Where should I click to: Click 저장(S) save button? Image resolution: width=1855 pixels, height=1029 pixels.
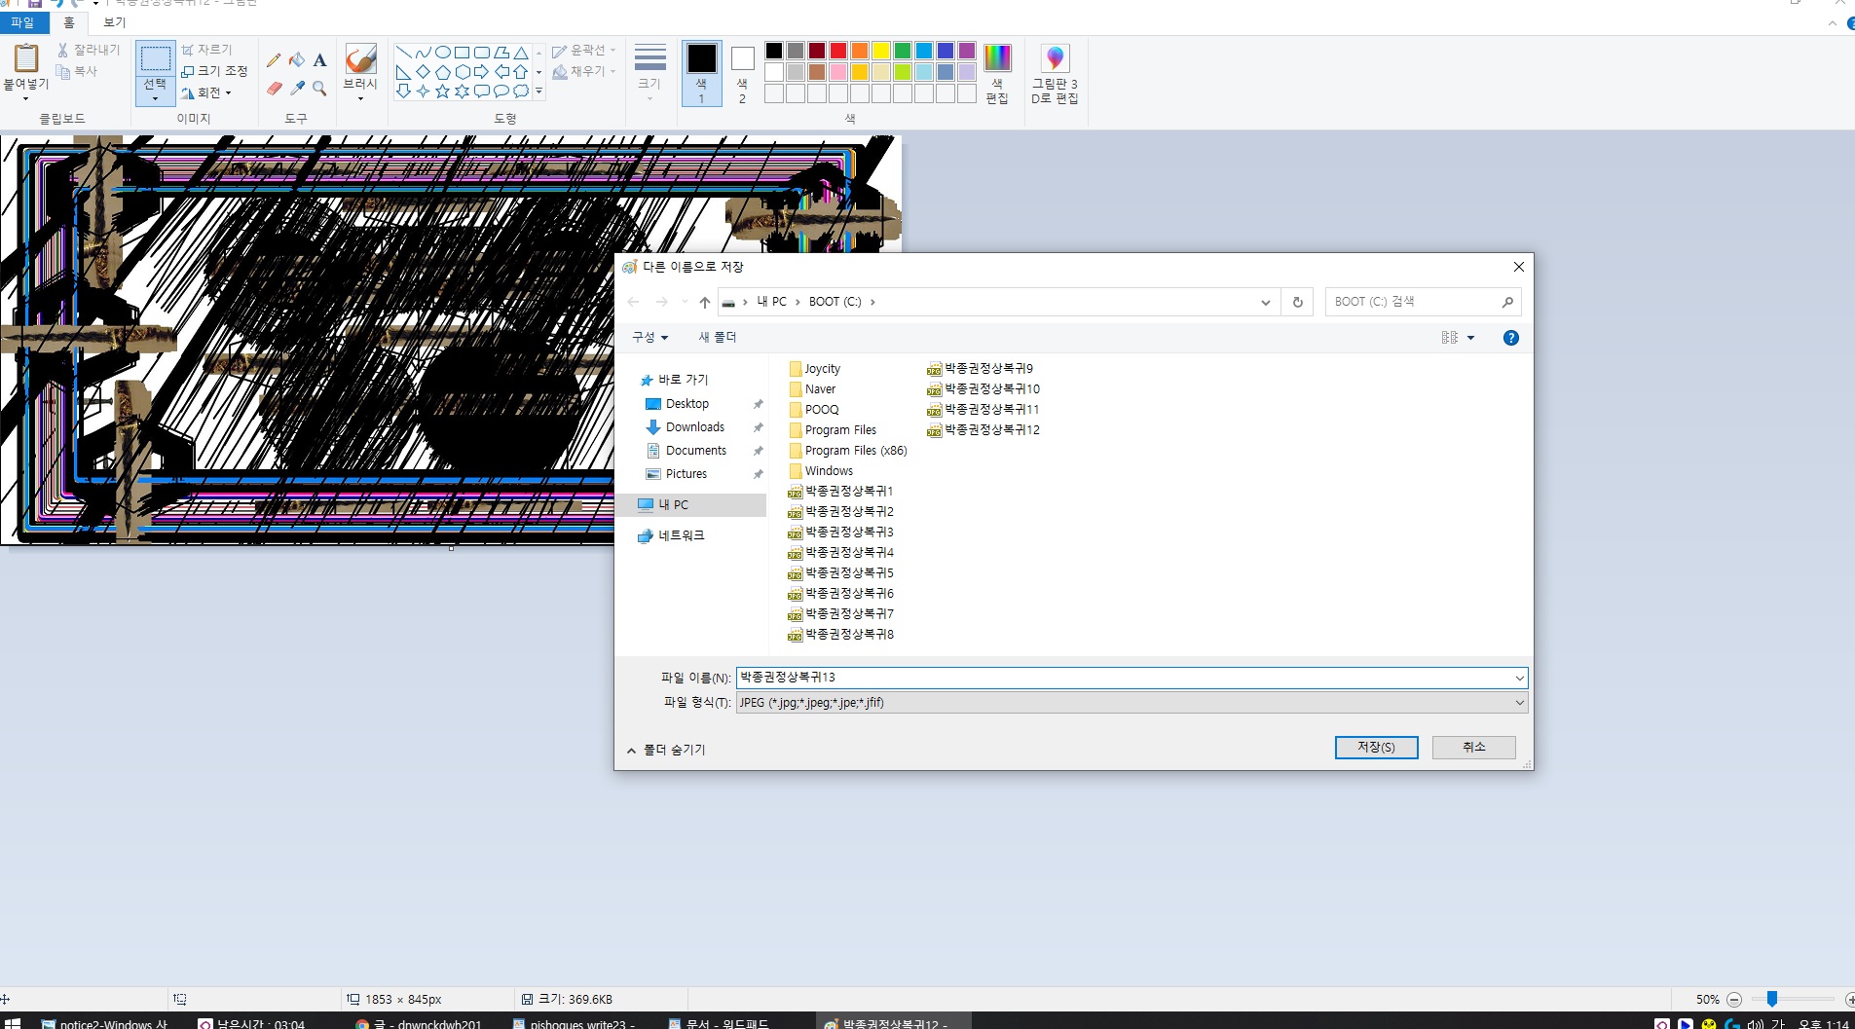(x=1376, y=747)
